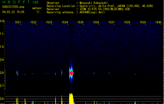Click observer name Masayuki Kobayashi
The height and width of the screenshot is (104, 164).
tap(93, 3)
